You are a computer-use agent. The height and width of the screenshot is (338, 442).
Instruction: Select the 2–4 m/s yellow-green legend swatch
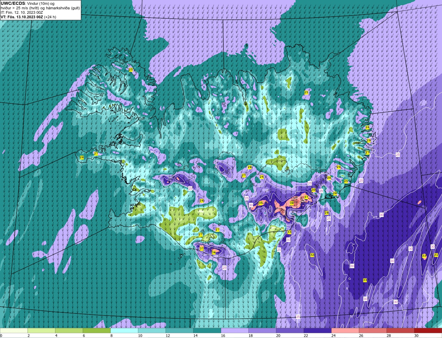pyautogui.click(x=41, y=331)
